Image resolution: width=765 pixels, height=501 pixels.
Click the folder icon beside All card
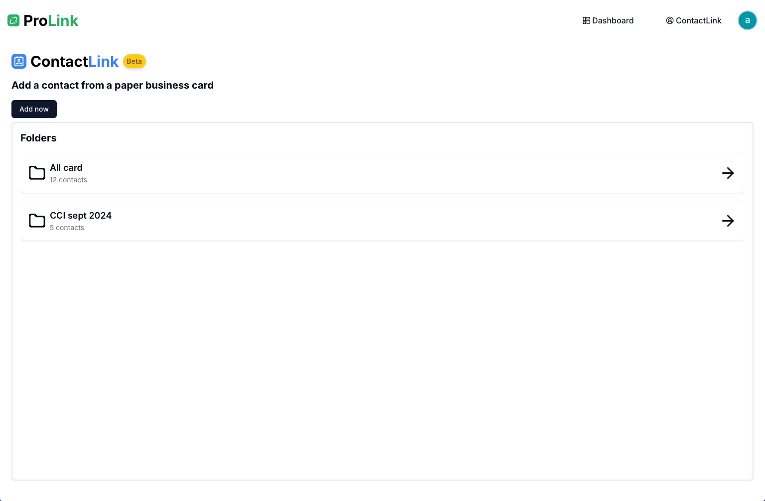tap(37, 173)
